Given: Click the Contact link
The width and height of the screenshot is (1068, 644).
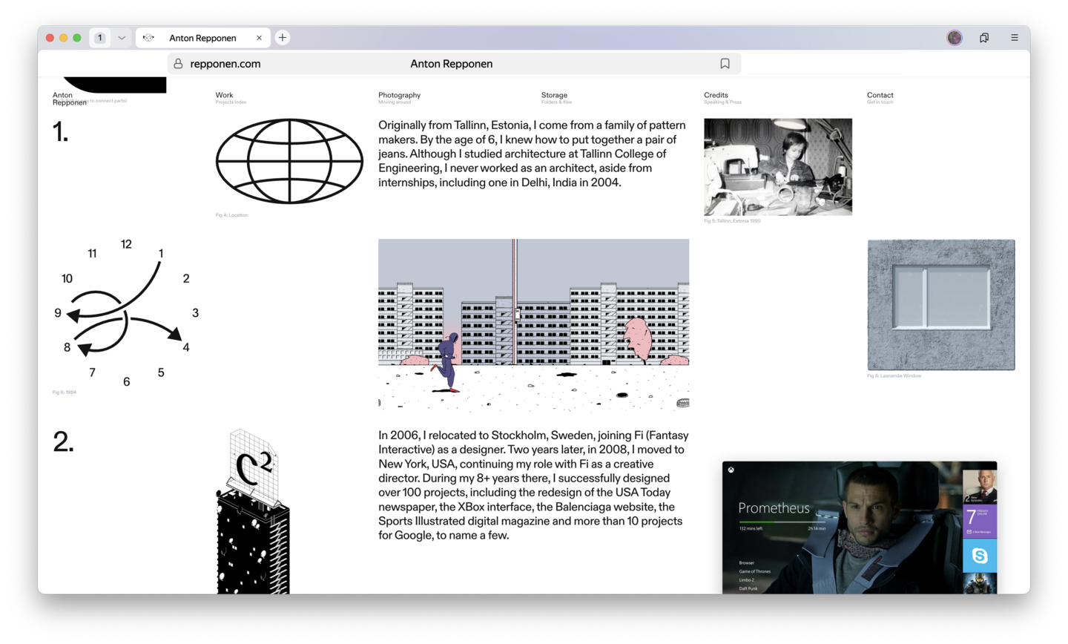Looking at the screenshot, I should point(880,96).
